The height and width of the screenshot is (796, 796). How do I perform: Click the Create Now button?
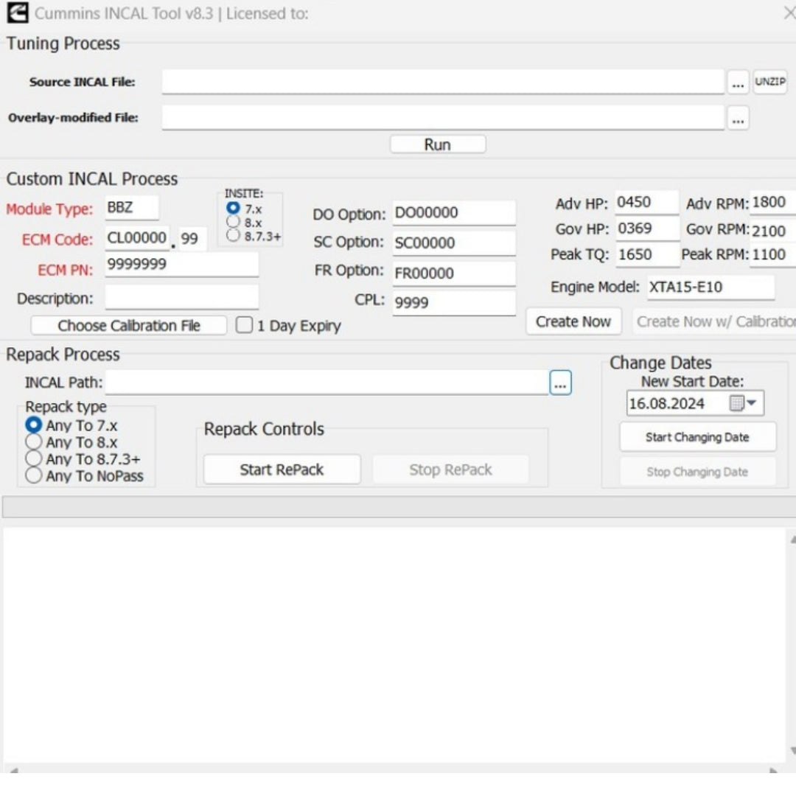[573, 321]
